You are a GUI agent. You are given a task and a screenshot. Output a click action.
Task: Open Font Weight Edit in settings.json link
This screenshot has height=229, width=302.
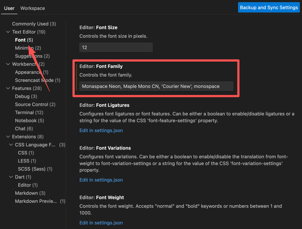[x=101, y=223]
